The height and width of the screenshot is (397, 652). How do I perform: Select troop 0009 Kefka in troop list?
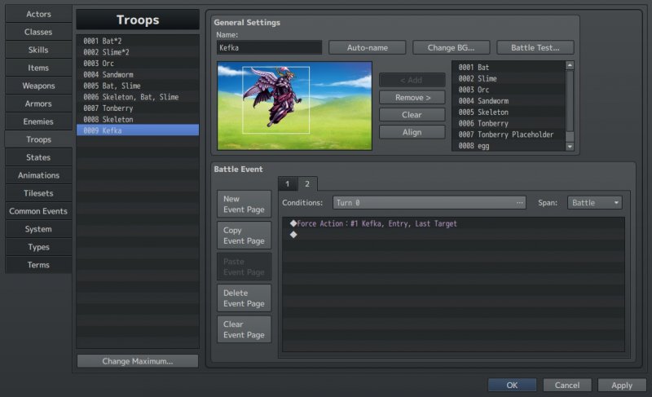[138, 130]
